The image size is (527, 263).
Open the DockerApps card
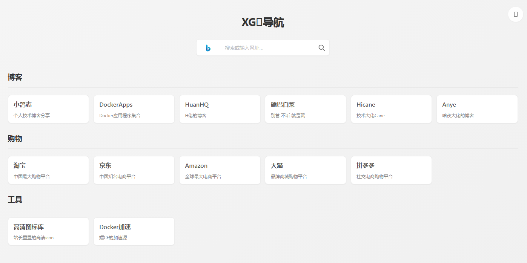[x=134, y=109]
